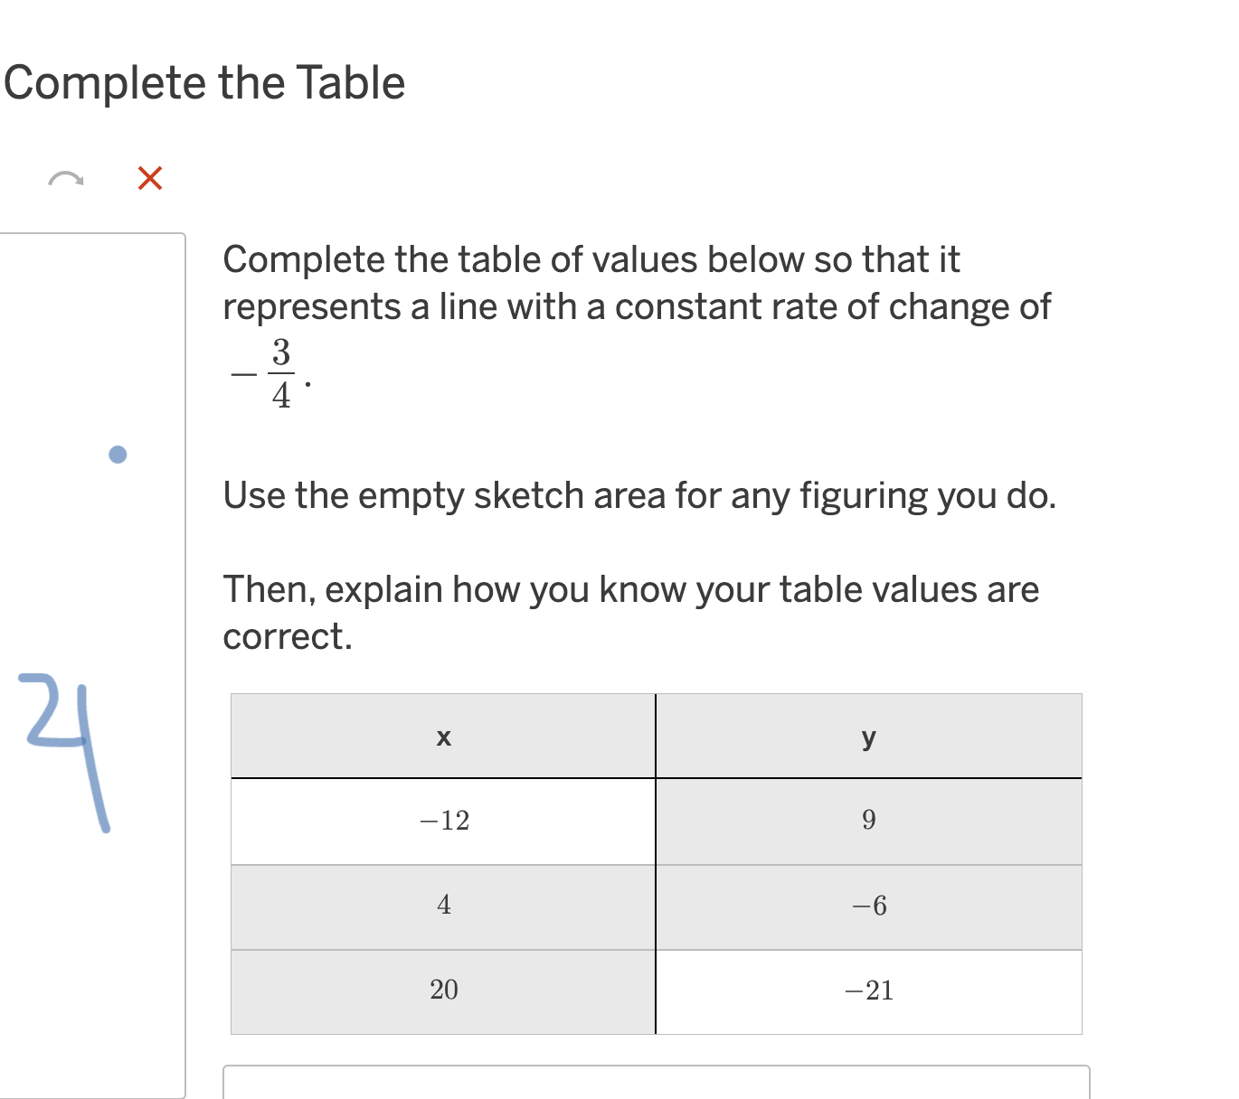Select the x cell containing 20
Screen dimensions: 1239x1099
click(x=443, y=991)
